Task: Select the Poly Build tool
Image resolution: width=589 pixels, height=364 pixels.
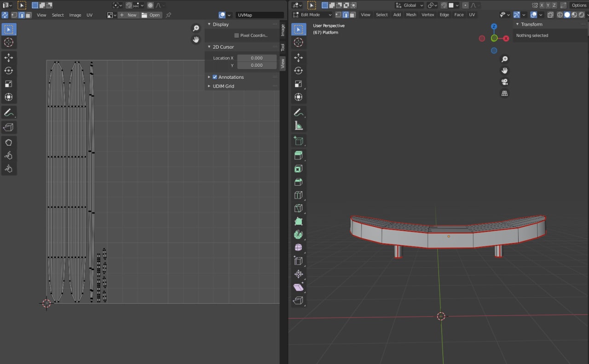Action: (298, 222)
